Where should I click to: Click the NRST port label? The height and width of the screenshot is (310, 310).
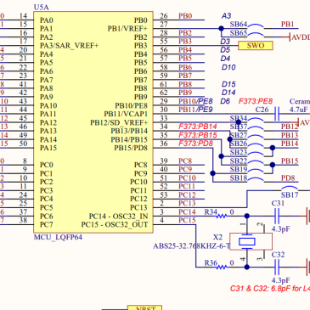(x=144, y=307)
